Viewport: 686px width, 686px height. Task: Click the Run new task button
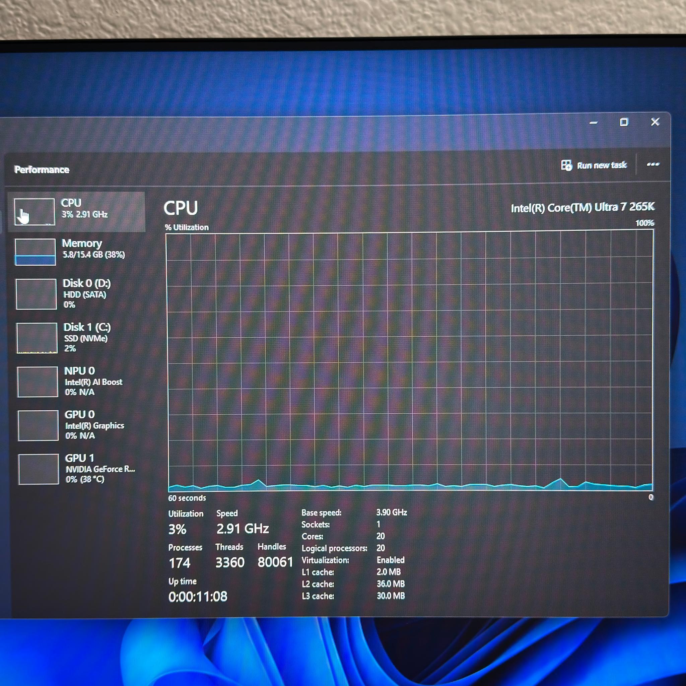pos(594,165)
